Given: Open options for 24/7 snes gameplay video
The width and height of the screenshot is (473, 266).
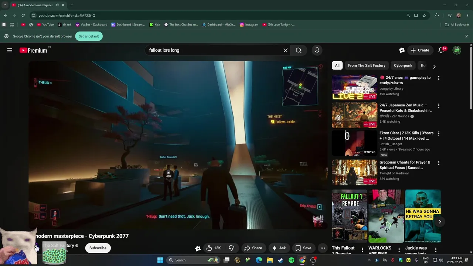Looking at the screenshot, I should (x=439, y=78).
